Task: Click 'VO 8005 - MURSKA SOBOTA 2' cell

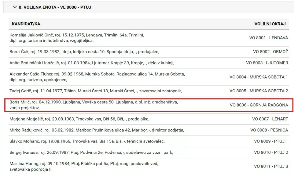Action: coord(259,91)
